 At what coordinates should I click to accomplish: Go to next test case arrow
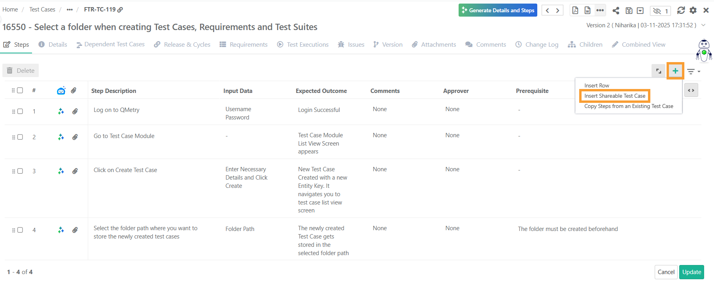pyautogui.click(x=557, y=11)
